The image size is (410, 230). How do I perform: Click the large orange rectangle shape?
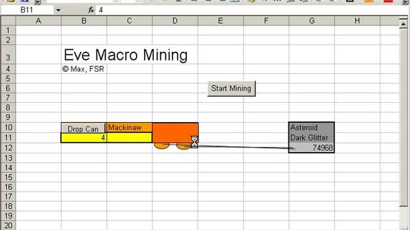[x=175, y=132]
